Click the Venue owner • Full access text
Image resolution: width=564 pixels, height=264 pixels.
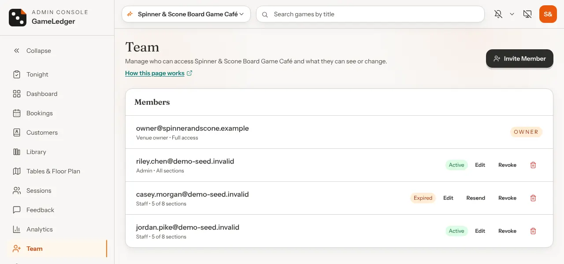click(167, 138)
